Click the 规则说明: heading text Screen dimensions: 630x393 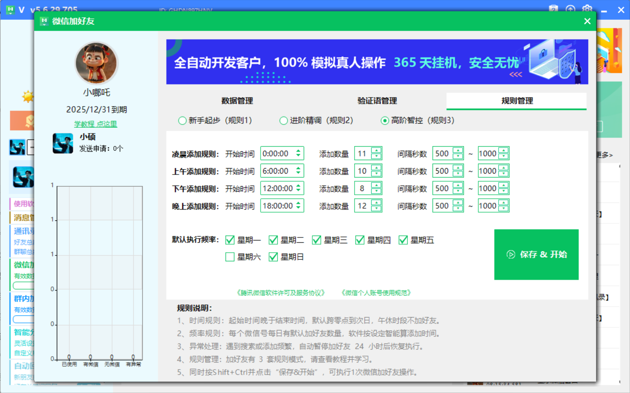(x=194, y=308)
